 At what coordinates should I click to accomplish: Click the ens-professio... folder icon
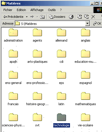coord(37,75)
